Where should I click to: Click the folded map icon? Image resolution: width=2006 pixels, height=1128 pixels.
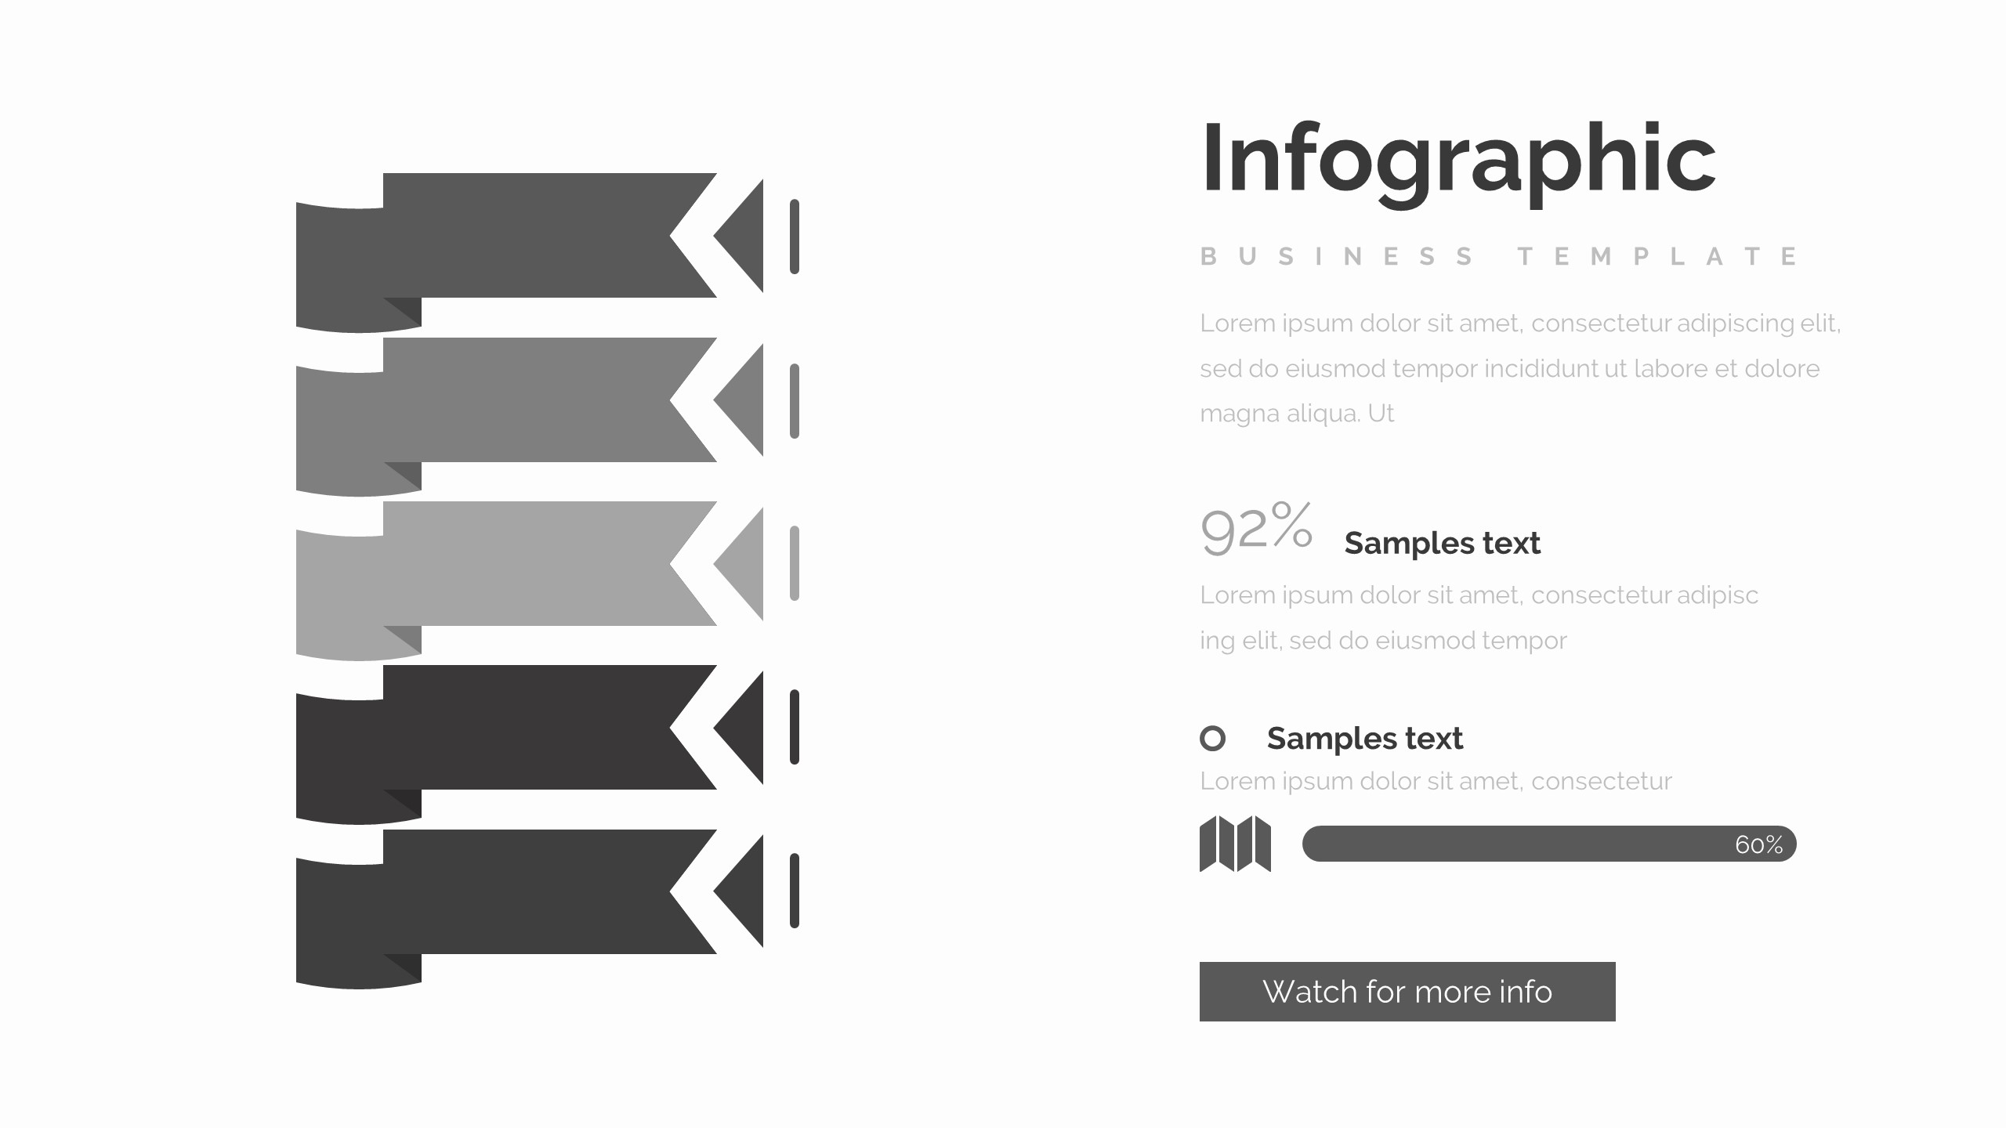[x=1235, y=844]
